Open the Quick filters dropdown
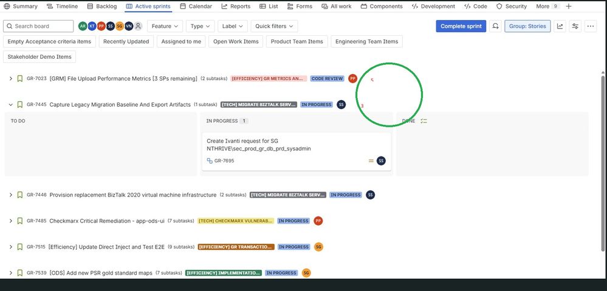607x291 pixels. 274,26
